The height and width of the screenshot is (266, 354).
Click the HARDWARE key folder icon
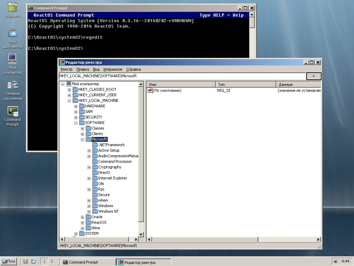click(82, 106)
